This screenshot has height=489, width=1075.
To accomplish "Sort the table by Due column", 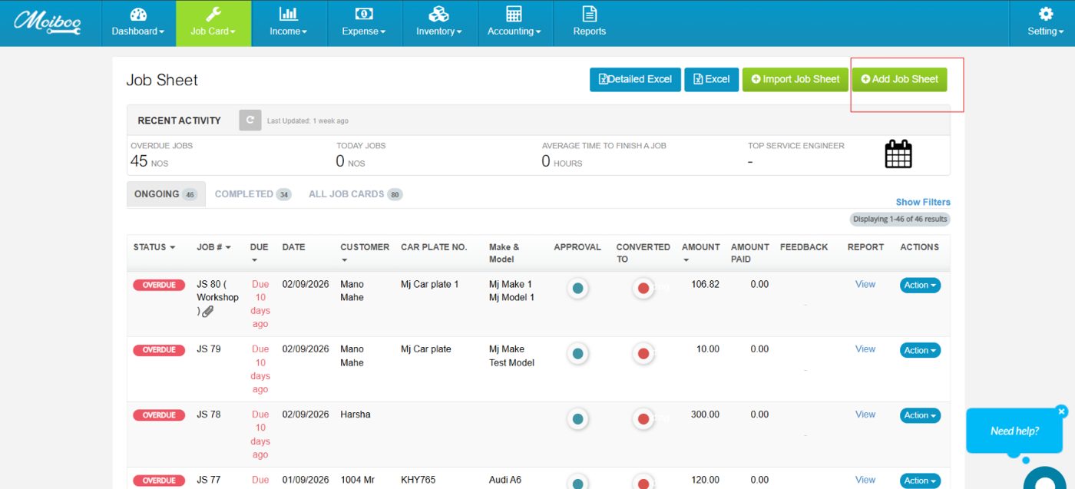I will tap(260, 253).
